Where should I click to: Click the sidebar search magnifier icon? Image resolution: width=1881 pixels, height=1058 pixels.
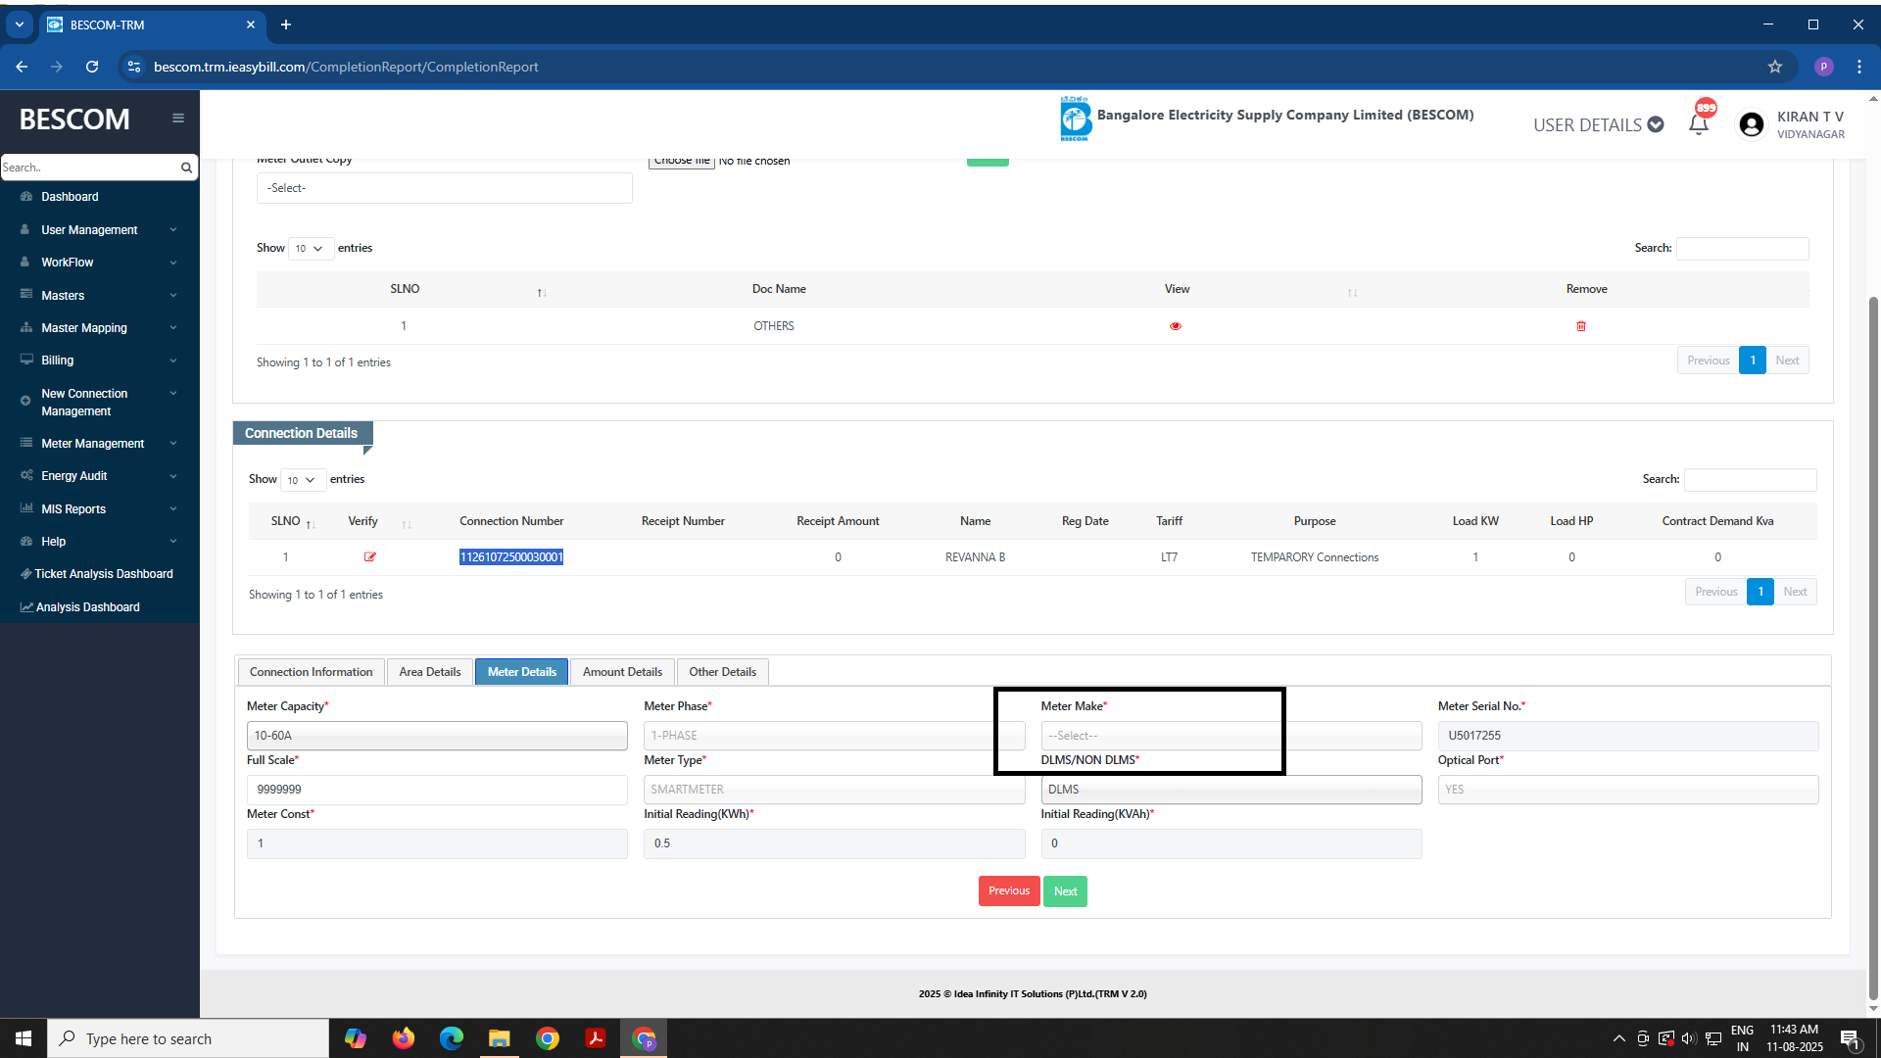tap(186, 168)
